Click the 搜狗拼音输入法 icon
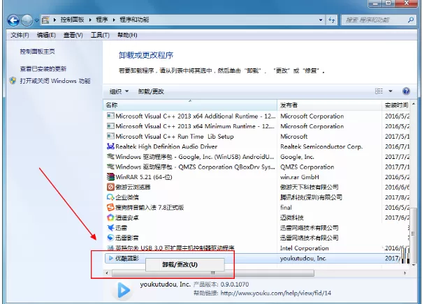The width and height of the screenshot is (422, 304). 110,207
